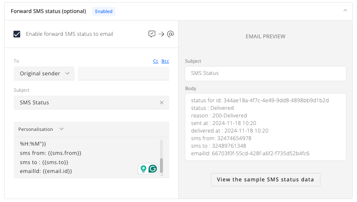Image resolution: width=357 pixels, height=202 pixels.
Task: Click inside the message body template textarea
Action: (87, 157)
